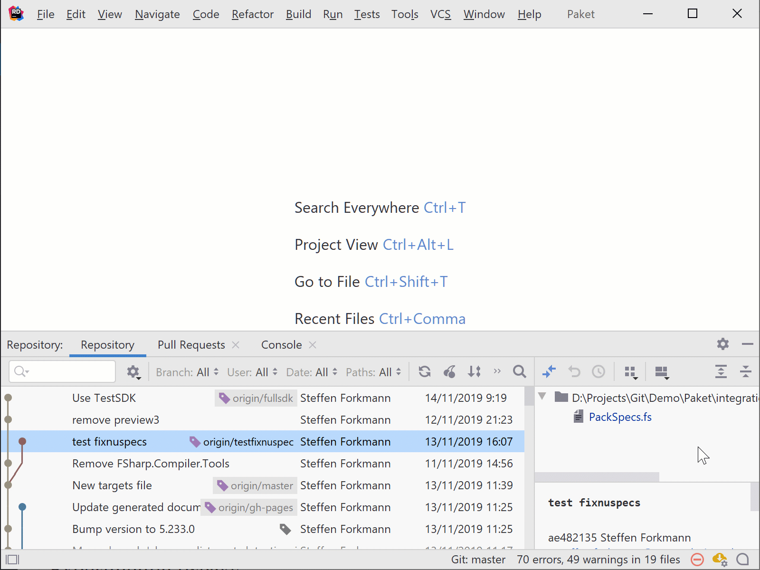Open Group By options for changes
The image size is (760, 570).
pos(631,372)
